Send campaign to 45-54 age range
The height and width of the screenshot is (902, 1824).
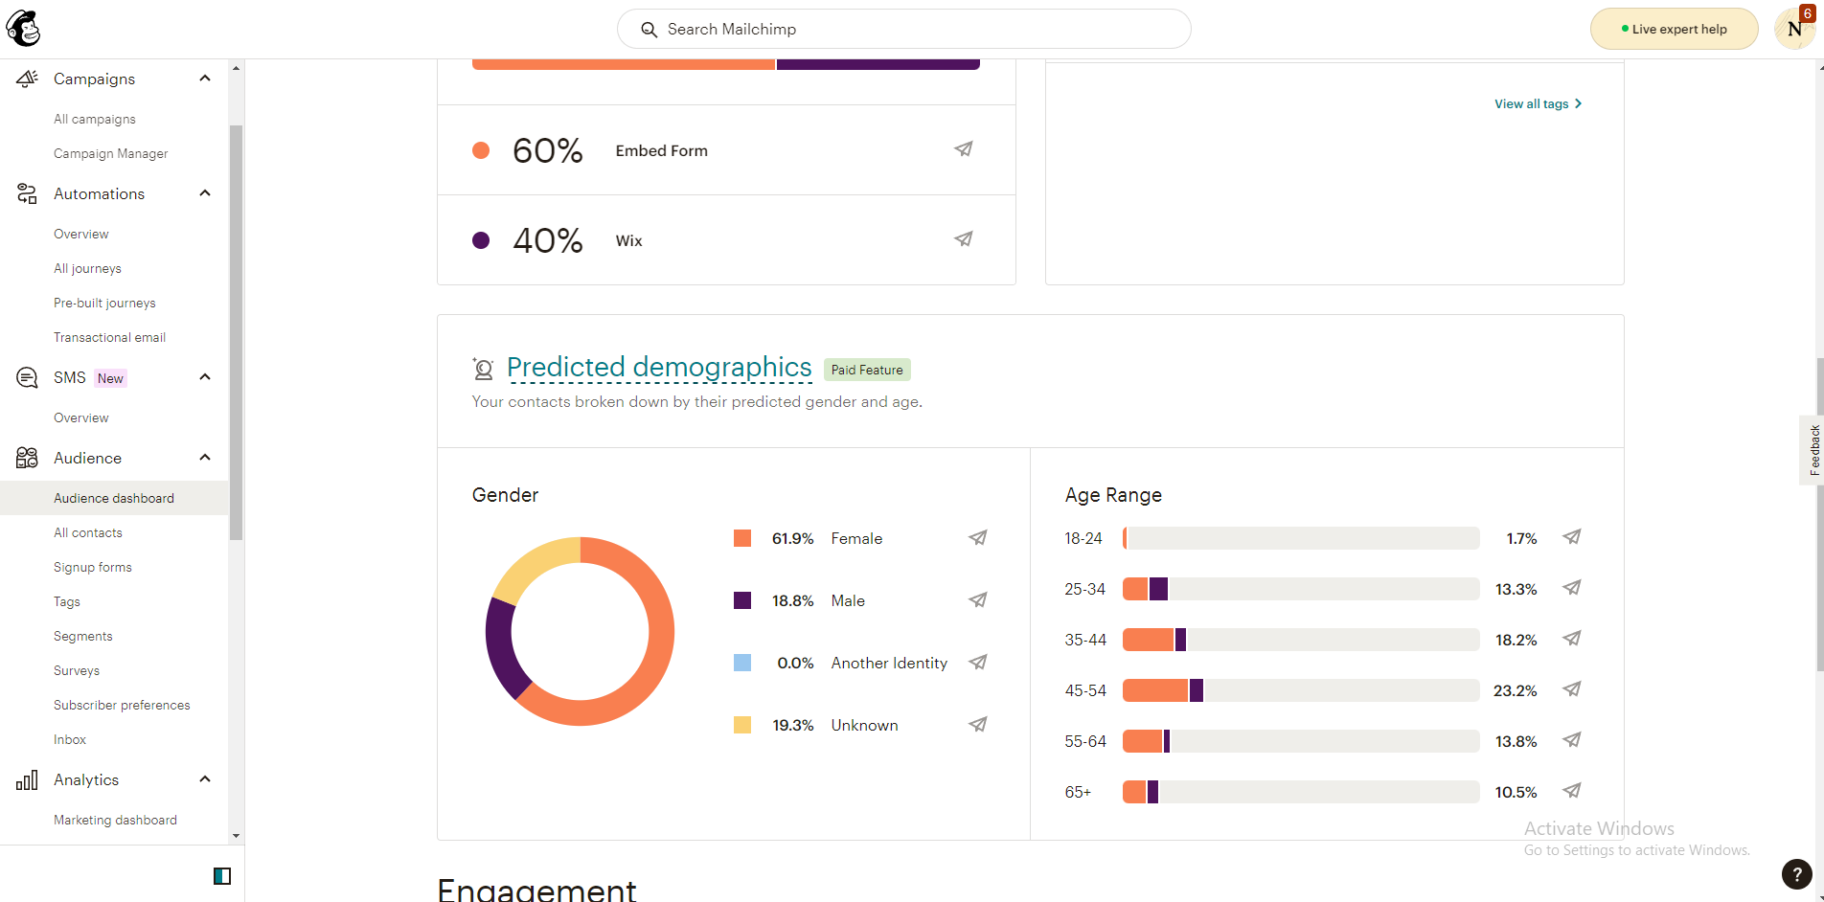1572,689
